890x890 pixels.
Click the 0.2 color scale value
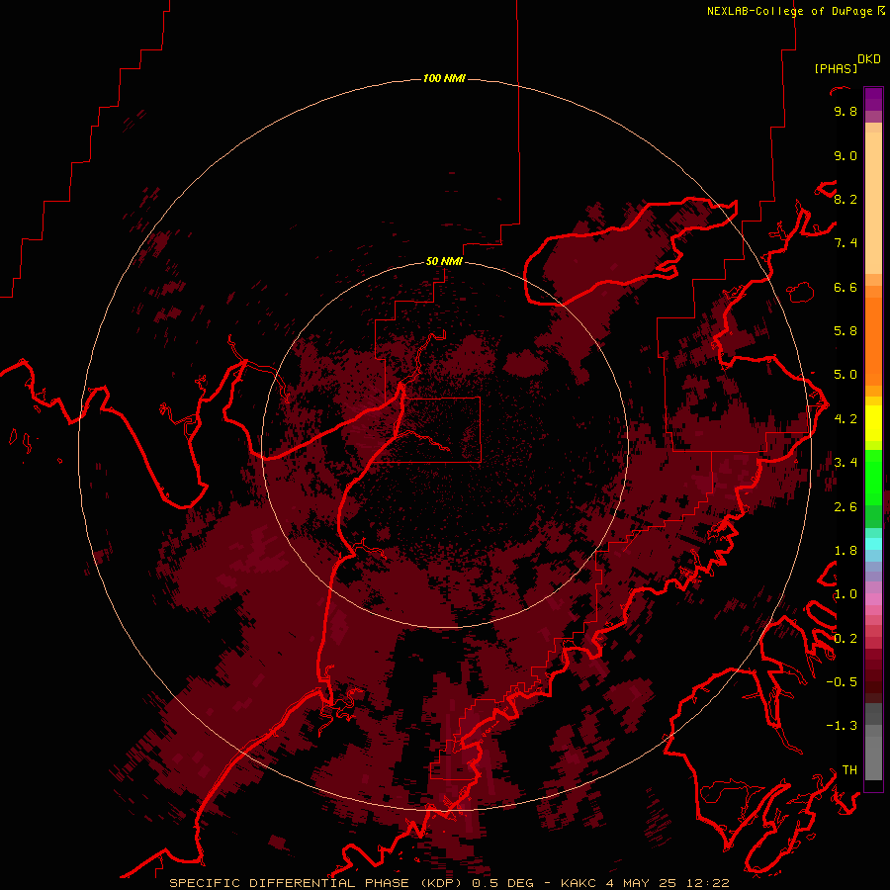coord(845,639)
